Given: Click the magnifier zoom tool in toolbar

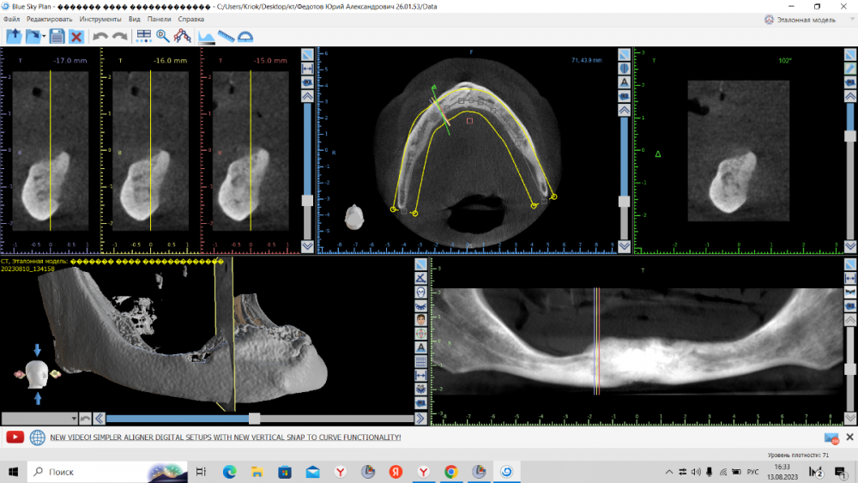Looking at the screenshot, I should pyautogui.click(x=162, y=36).
